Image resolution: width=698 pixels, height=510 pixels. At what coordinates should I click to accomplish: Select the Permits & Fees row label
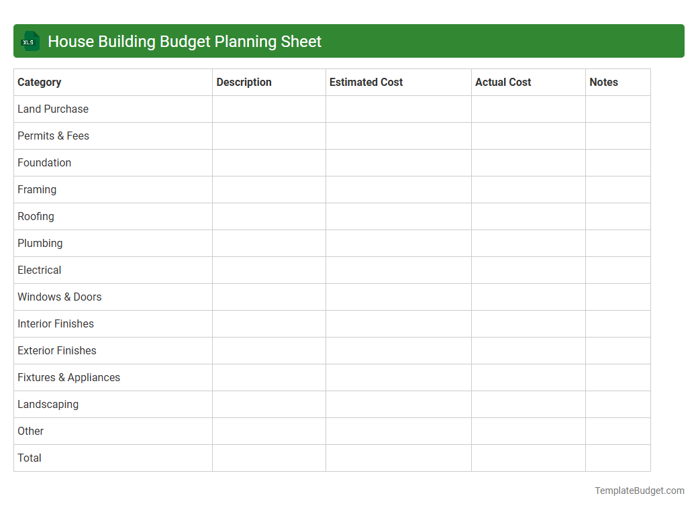(x=53, y=136)
